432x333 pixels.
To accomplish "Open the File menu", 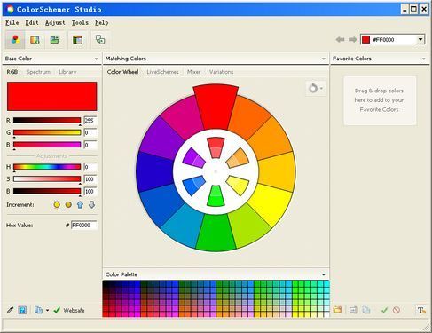I will point(12,22).
